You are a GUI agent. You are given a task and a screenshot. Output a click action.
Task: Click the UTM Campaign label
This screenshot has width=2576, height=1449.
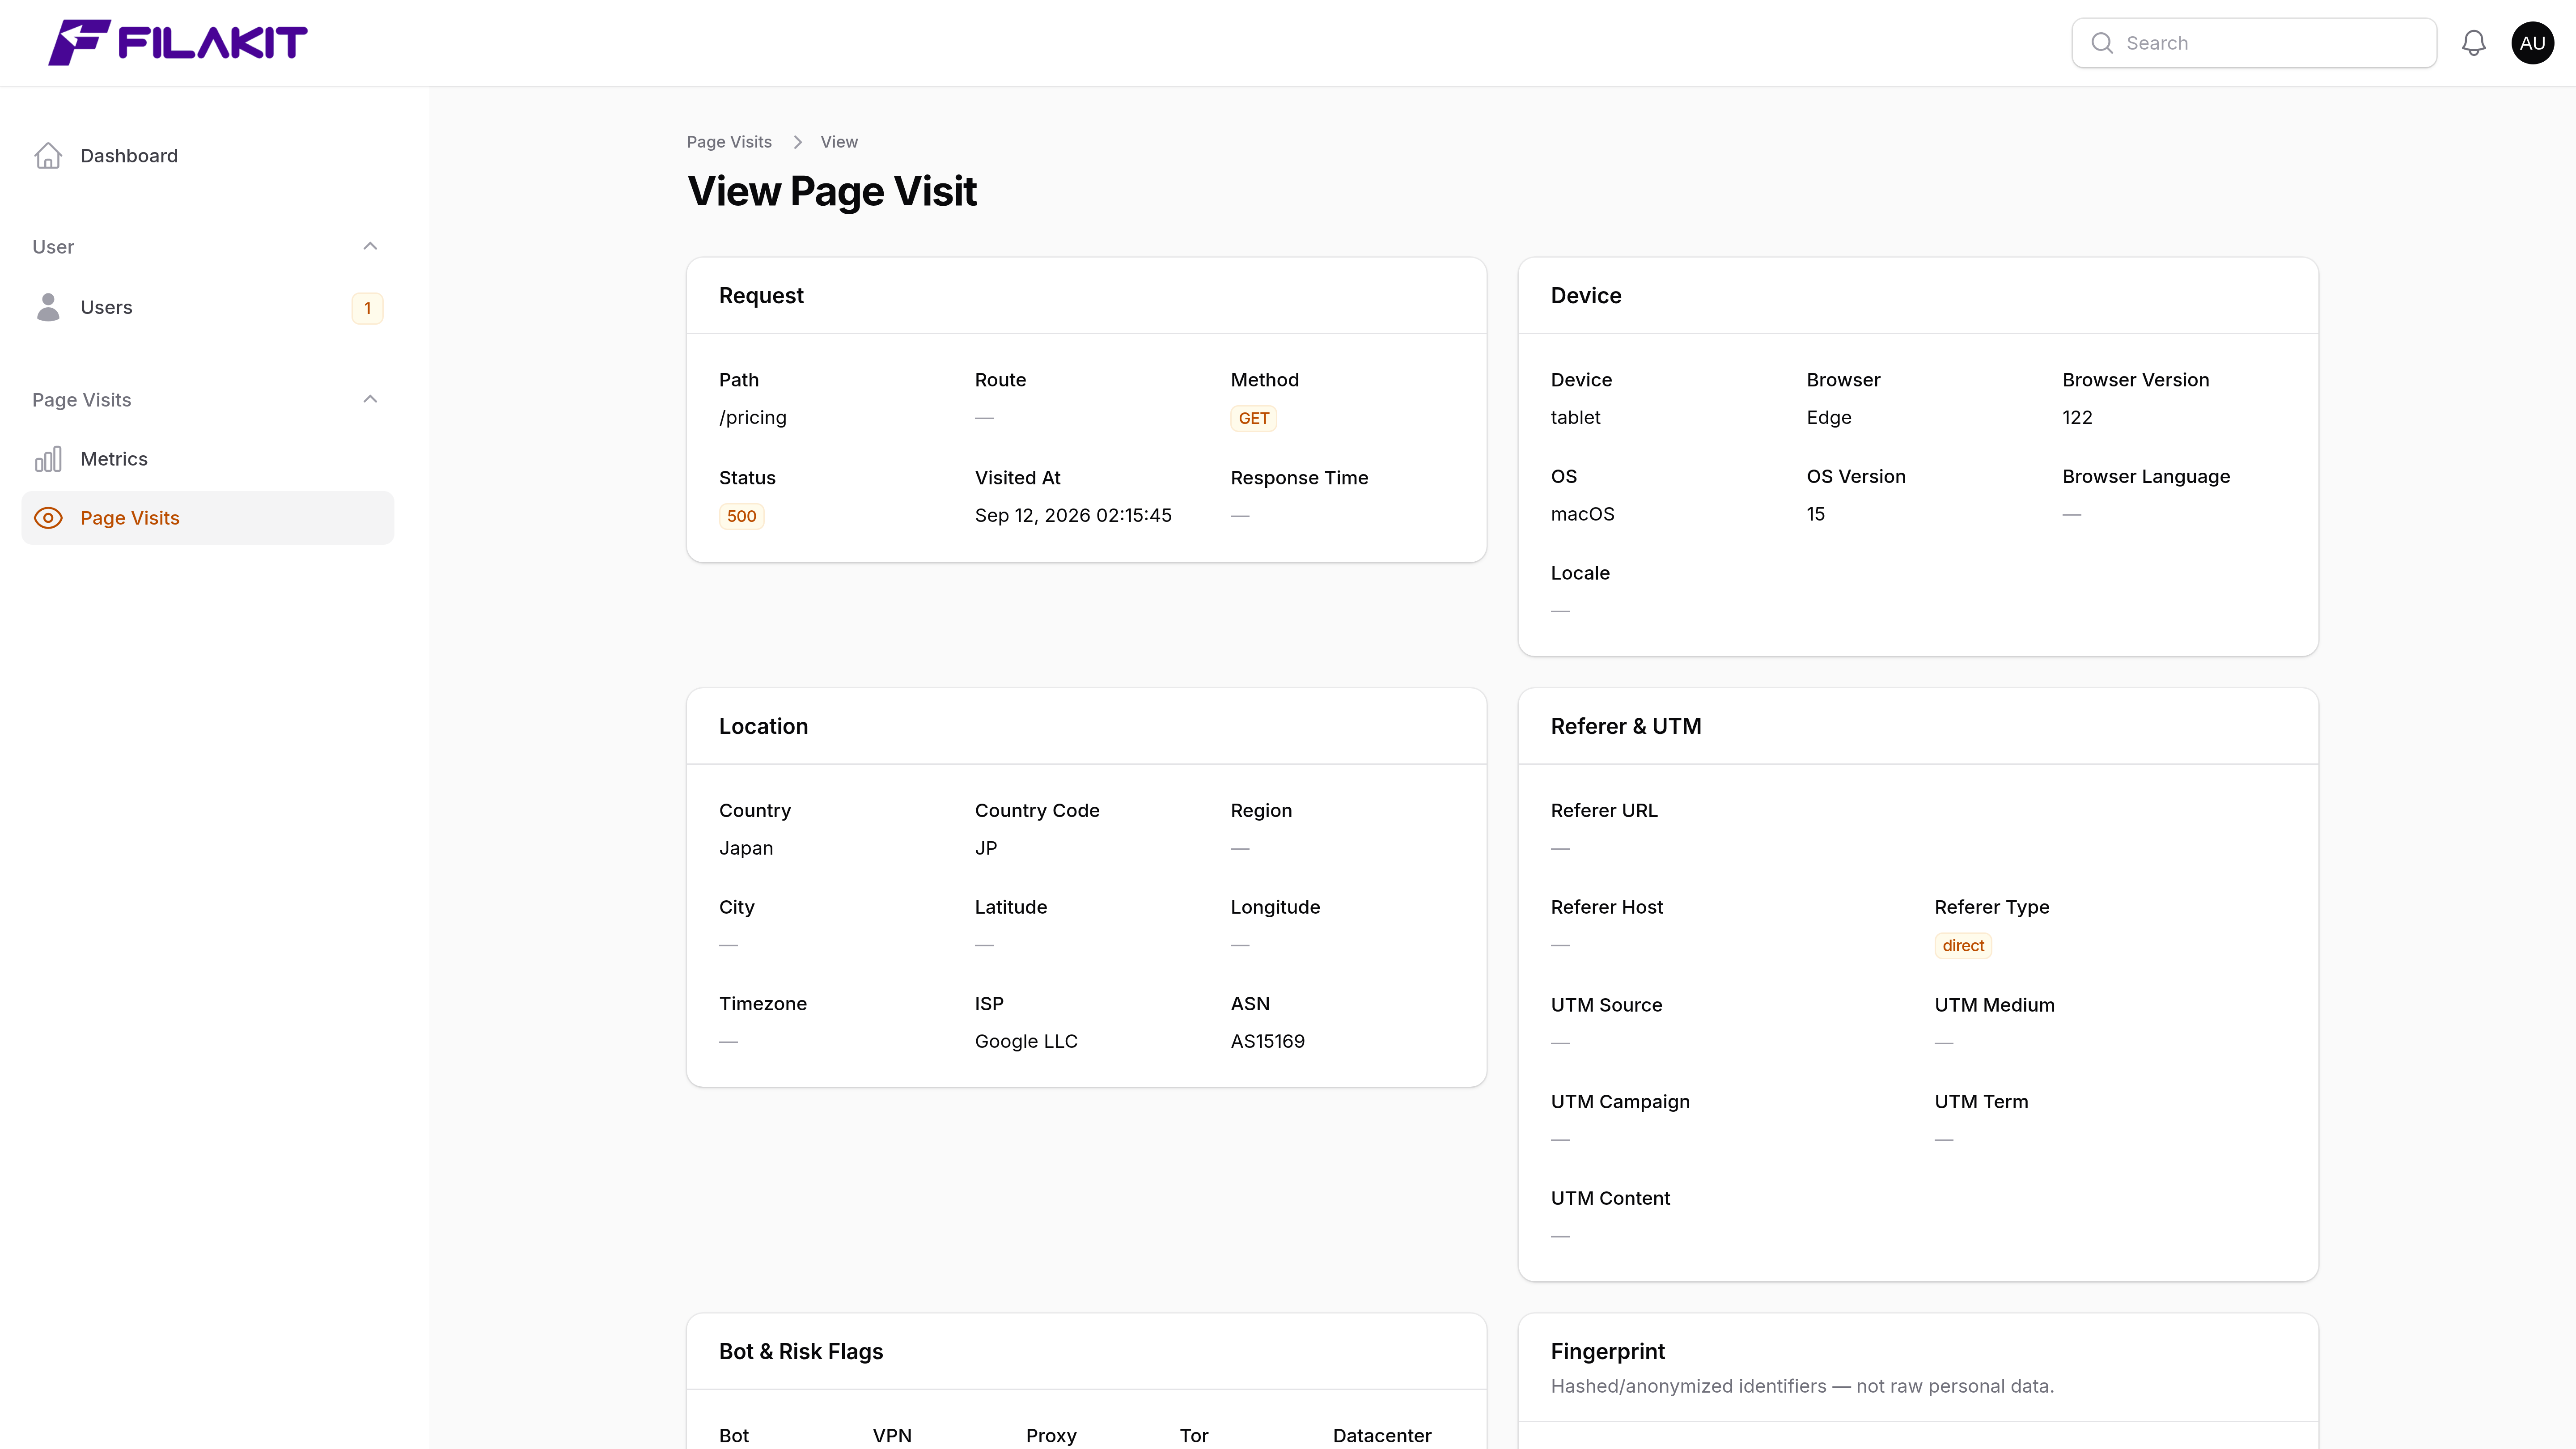point(1620,1102)
